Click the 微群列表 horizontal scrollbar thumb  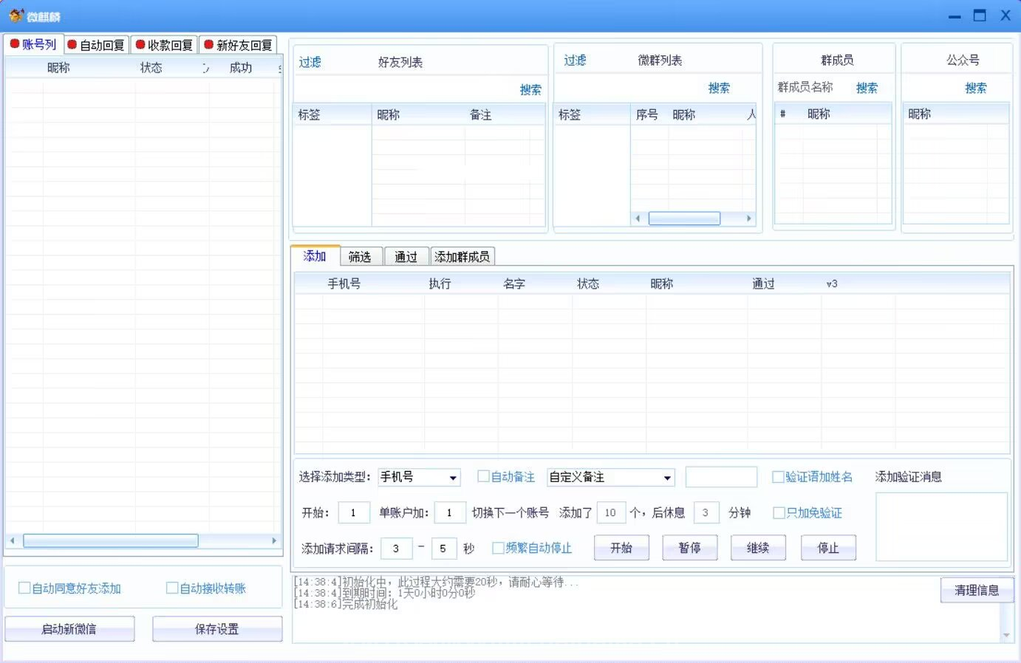click(x=684, y=219)
